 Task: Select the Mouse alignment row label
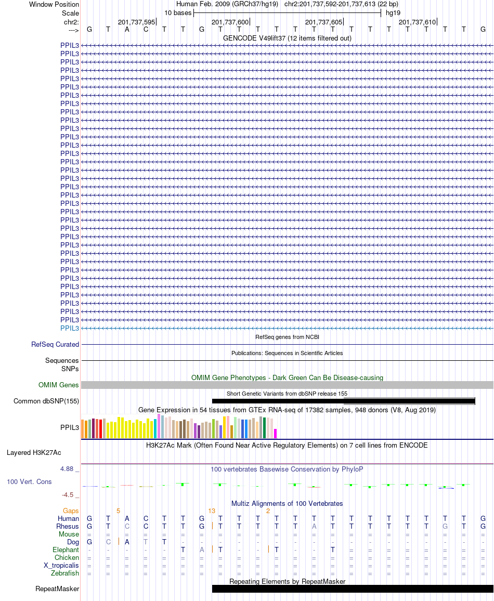coord(69,534)
